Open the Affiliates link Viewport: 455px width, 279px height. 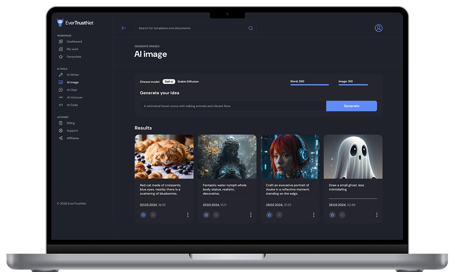click(x=72, y=138)
